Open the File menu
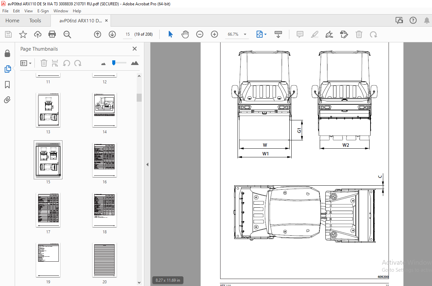 (x=5, y=11)
